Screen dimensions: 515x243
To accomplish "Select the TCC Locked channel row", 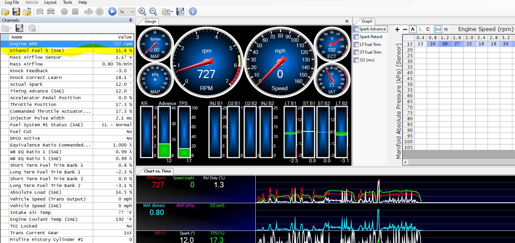I will coord(67,226).
